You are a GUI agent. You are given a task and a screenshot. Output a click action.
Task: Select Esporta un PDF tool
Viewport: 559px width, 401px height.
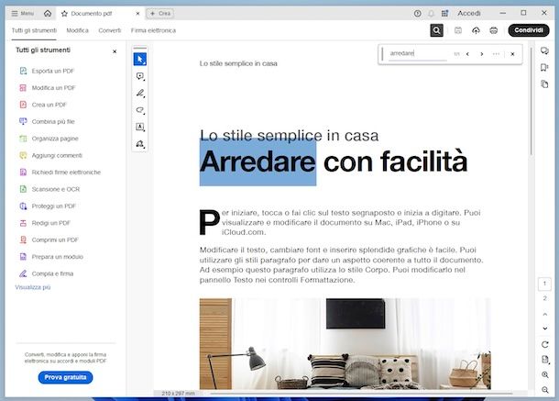[47, 71]
